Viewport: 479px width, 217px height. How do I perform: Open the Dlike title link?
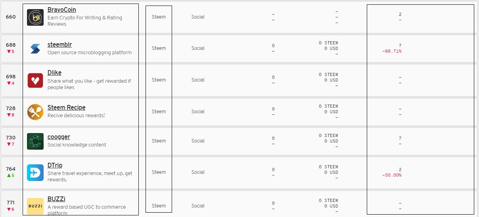tap(55, 72)
